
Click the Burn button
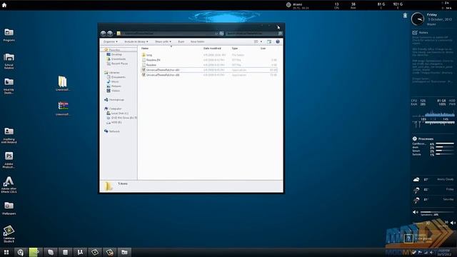[181, 41]
